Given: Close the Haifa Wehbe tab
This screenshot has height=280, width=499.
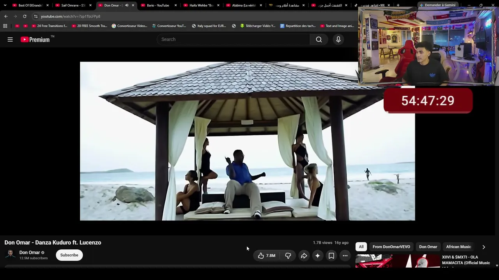Looking at the screenshot, I should [x=218, y=5].
